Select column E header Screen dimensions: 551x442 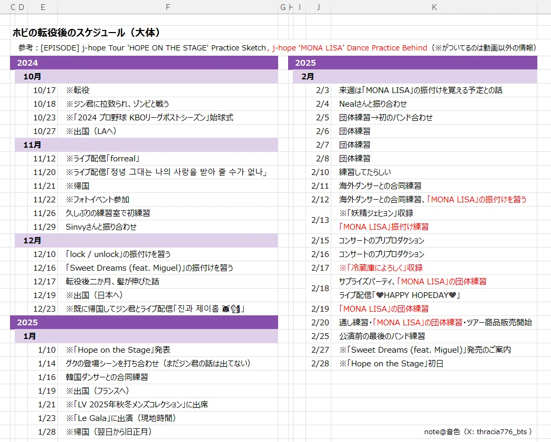point(43,7)
